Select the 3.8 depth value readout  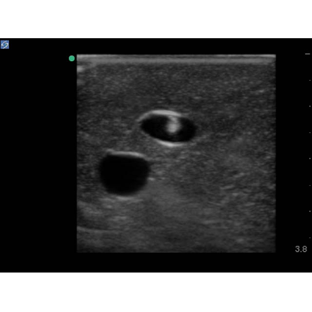tap(301, 249)
